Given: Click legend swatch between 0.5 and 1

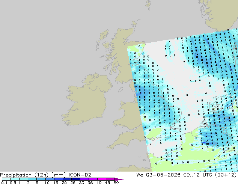Looking at the screenshot, I should coord(15,179).
